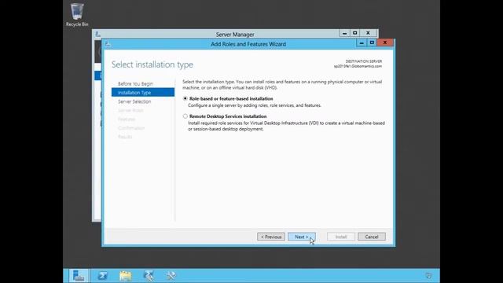Minimize the Add Roles and Features Wizard
The width and height of the screenshot is (503, 283).
tap(362, 42)
